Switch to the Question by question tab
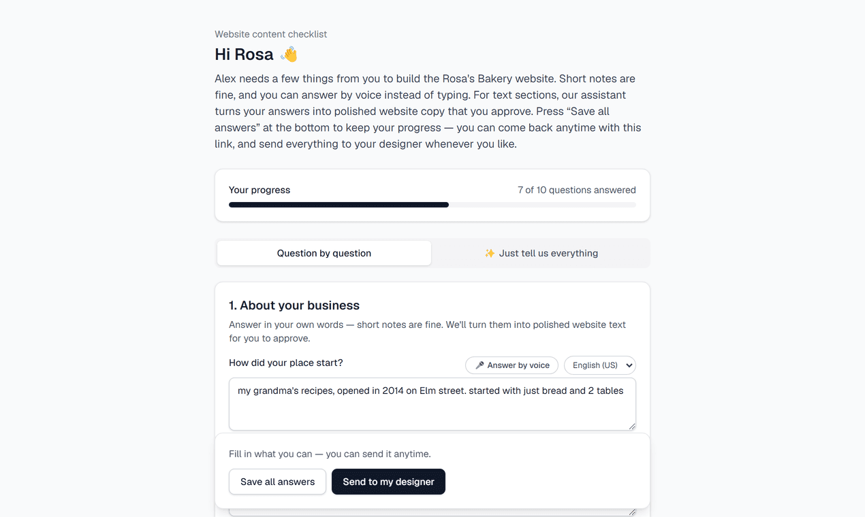Screen dimensions: 865x517 (324, 253)
